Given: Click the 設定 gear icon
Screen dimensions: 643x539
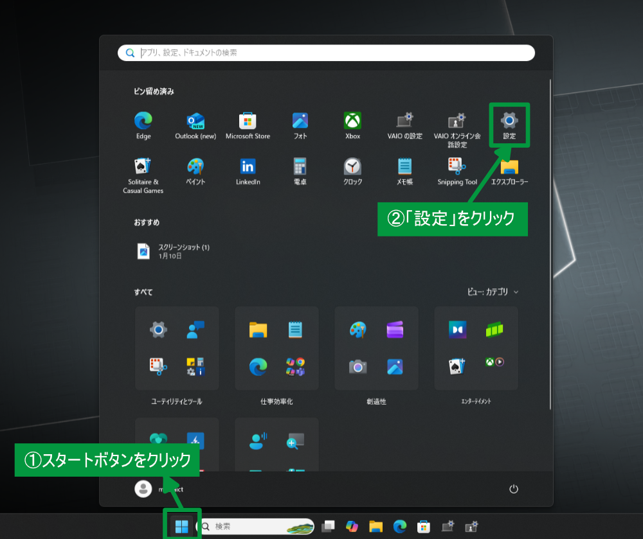Looking at the screenshot, I should click(x=509, y=121).
